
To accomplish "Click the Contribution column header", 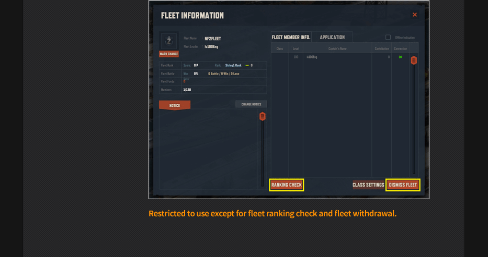I will pyautogui.click(x=382, y=49).
